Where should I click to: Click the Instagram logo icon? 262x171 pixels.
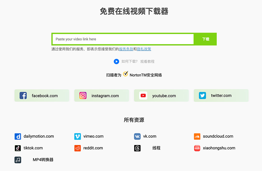point(83,95)
